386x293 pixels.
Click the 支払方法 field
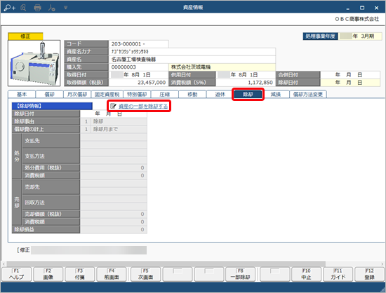(x=114, y=156)
